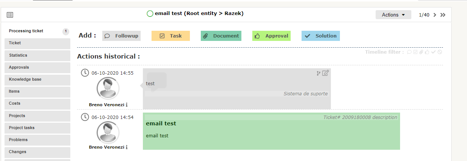The width and height of the screenshot is (467, 161).
Task: Toggle the paperclip document timeline filter
Action: 421,52
